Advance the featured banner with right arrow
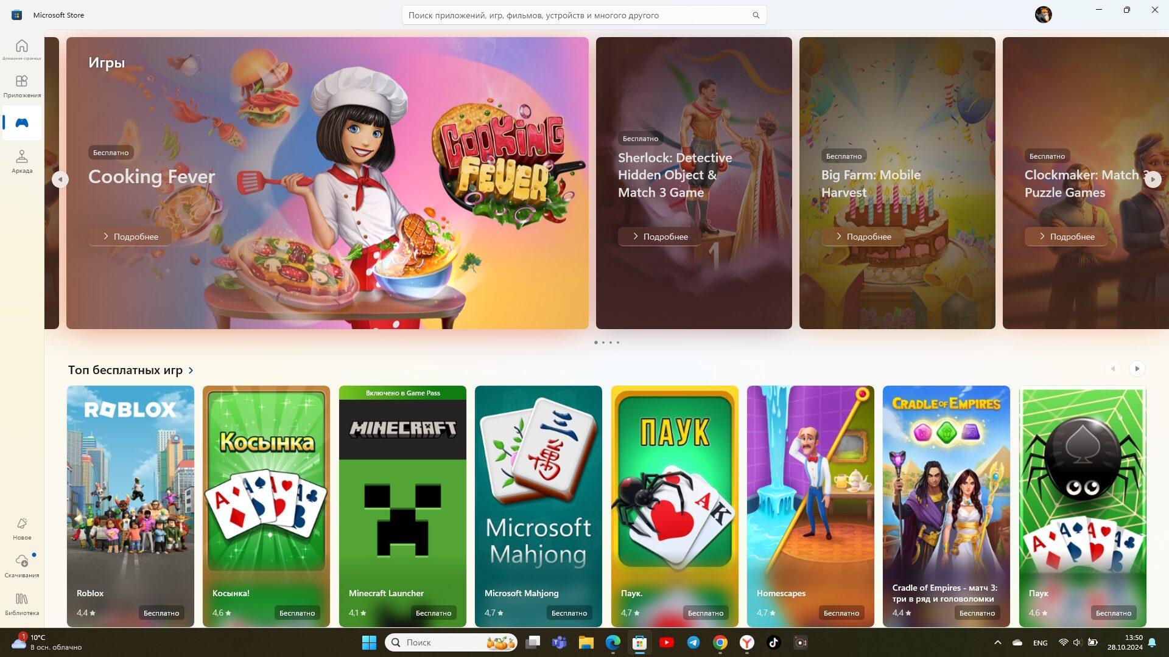This screenshot has width=1169, height=657. [x=1153, y=179]
